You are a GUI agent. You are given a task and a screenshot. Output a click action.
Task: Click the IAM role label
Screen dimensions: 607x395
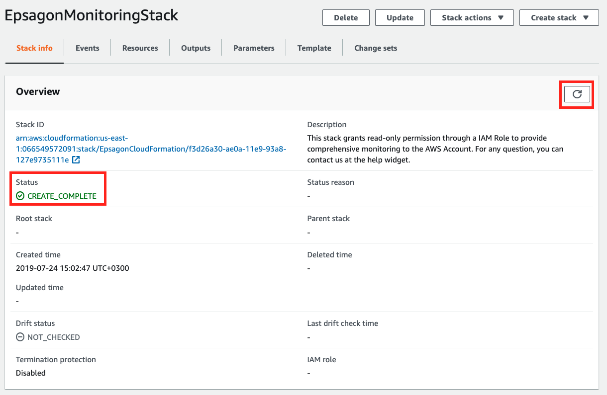tap(322, 360)
